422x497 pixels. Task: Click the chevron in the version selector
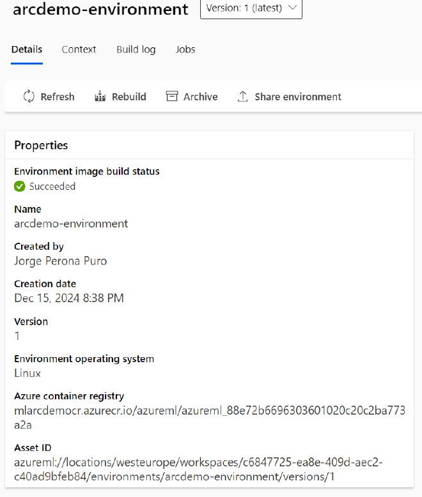(292, 8)
